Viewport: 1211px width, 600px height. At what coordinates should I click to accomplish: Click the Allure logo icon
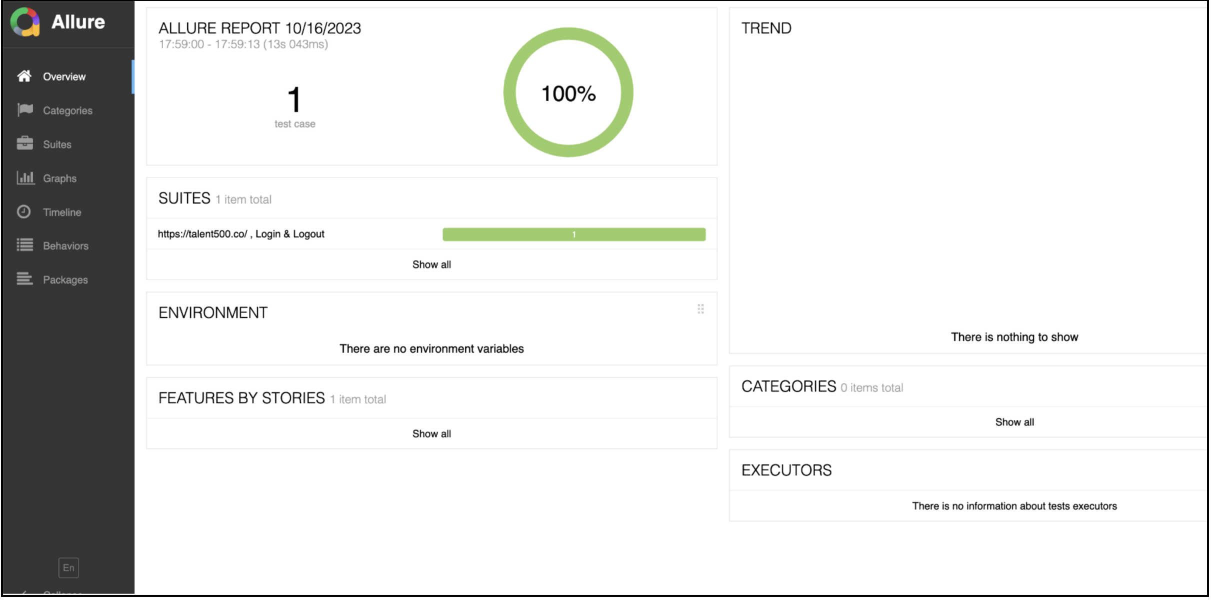25,22
